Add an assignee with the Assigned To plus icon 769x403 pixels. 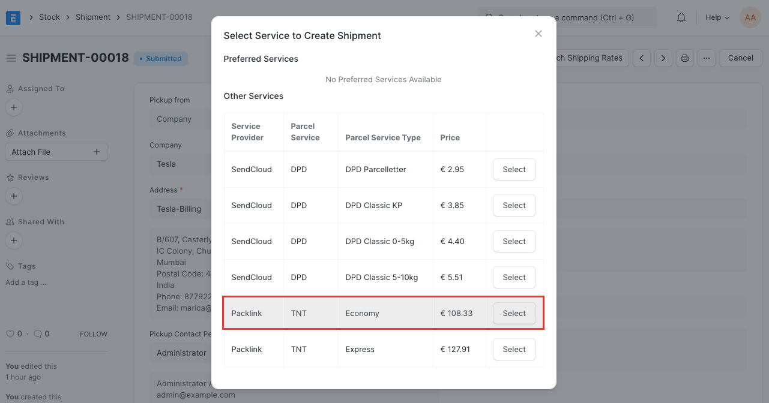13,107
